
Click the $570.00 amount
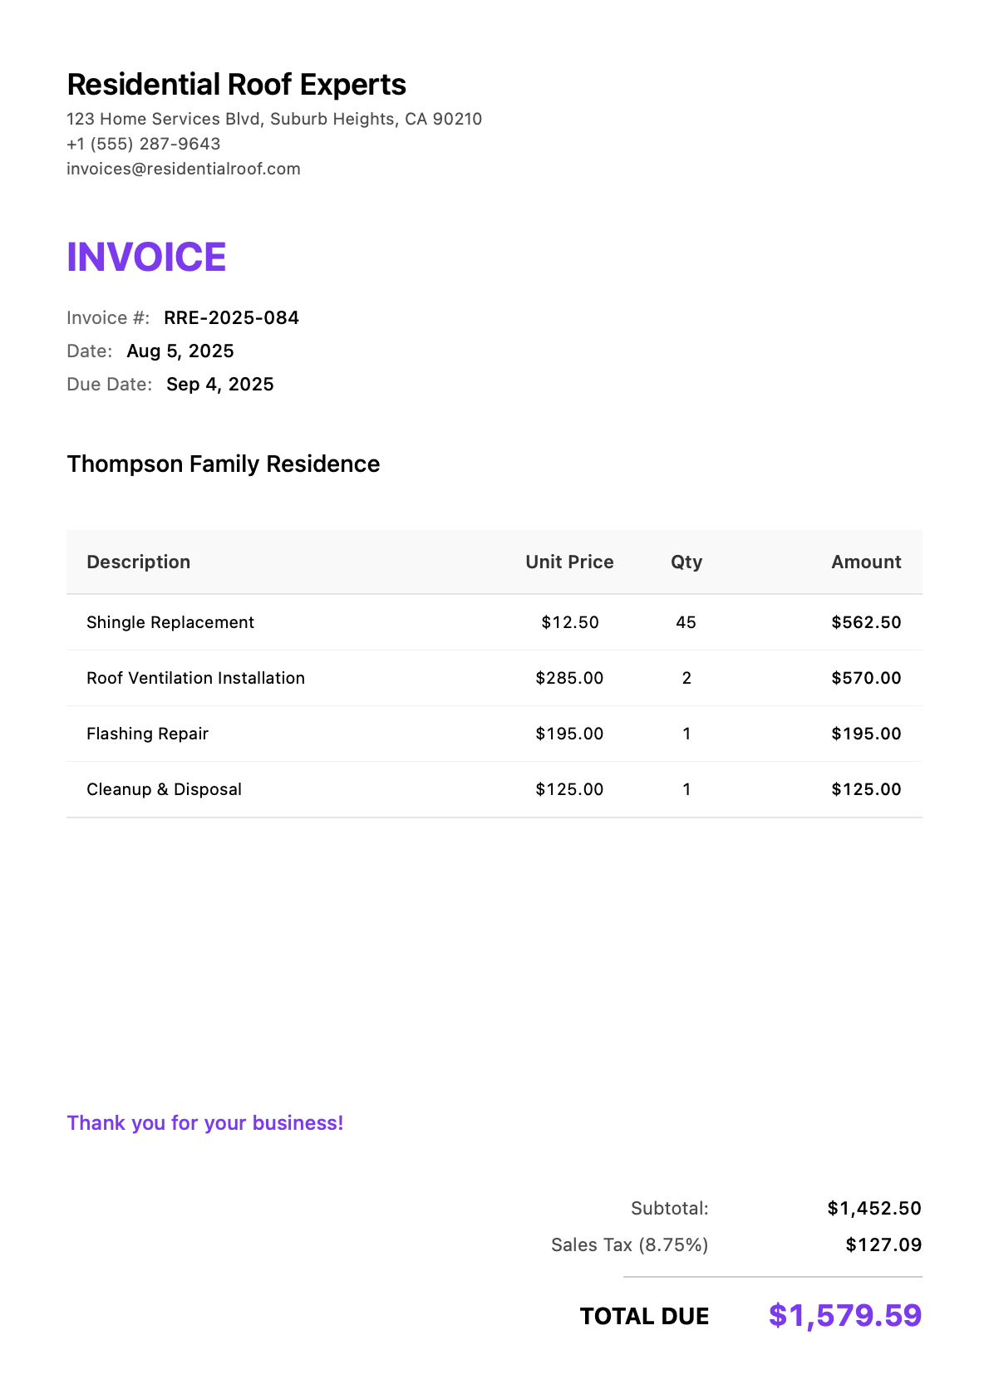pyautogui.click(x=866, y=678)
